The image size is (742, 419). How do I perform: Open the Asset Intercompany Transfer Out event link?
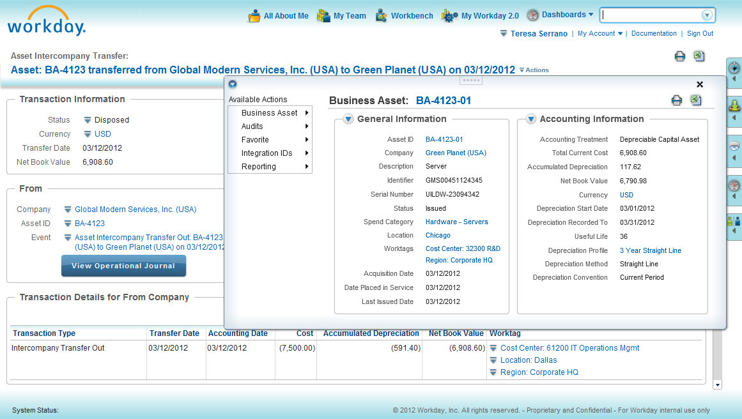149,242
